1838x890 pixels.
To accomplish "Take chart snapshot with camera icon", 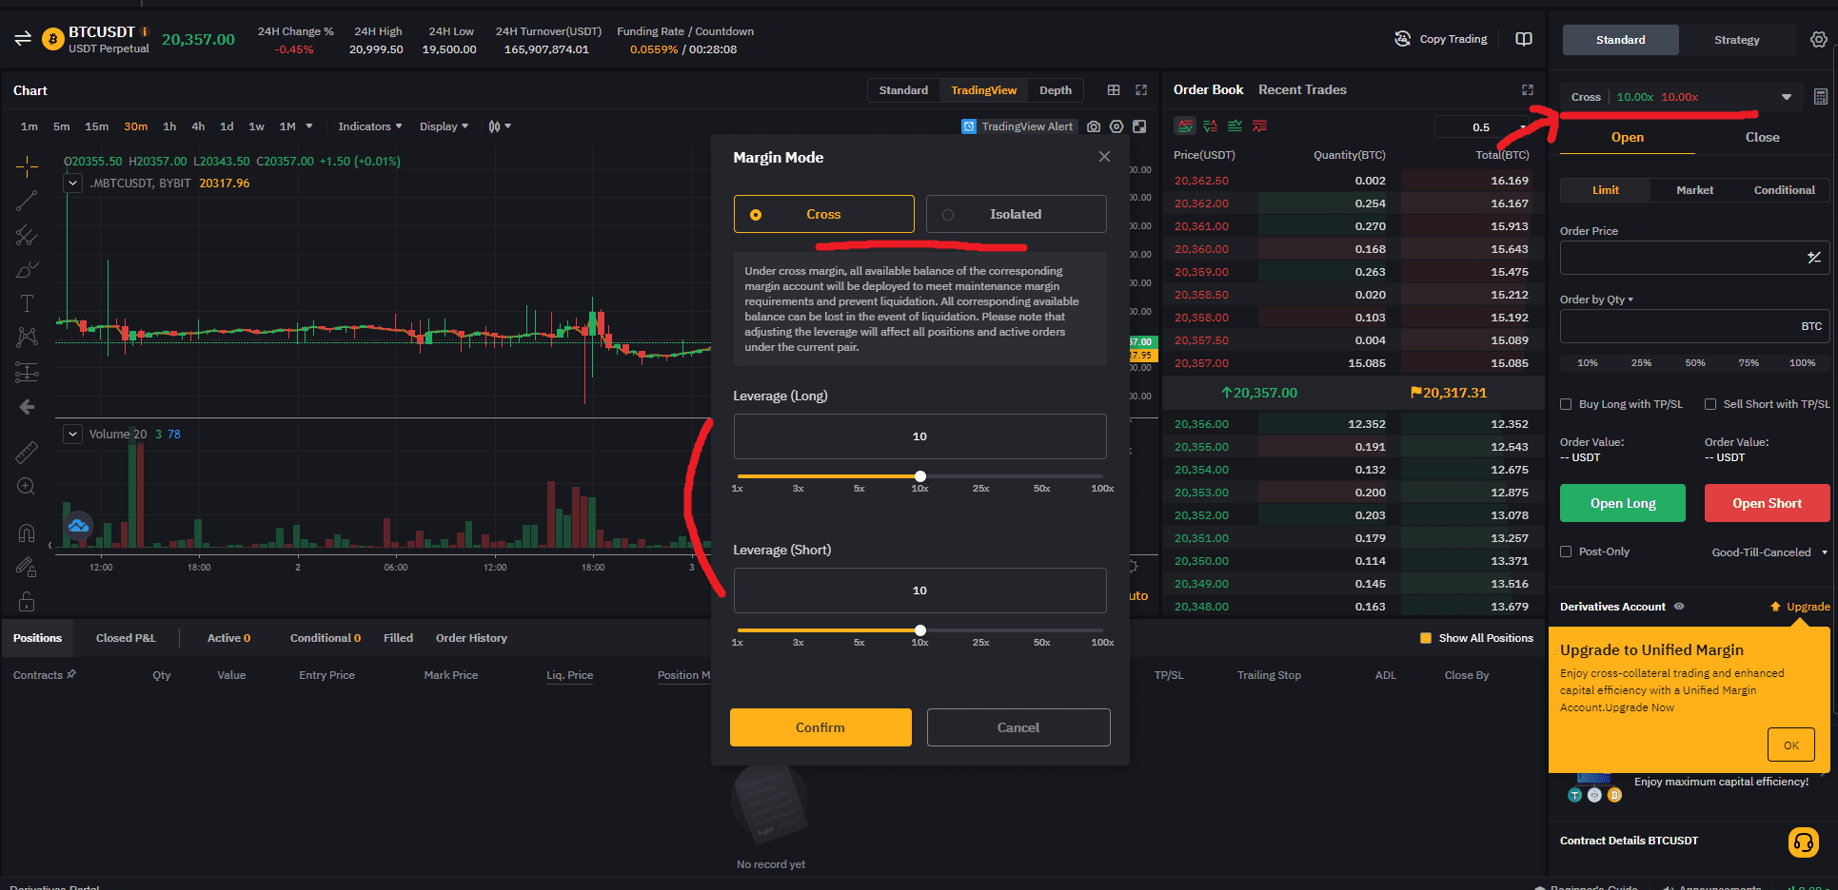I will pyautogui.click(x=1094, y=126).
